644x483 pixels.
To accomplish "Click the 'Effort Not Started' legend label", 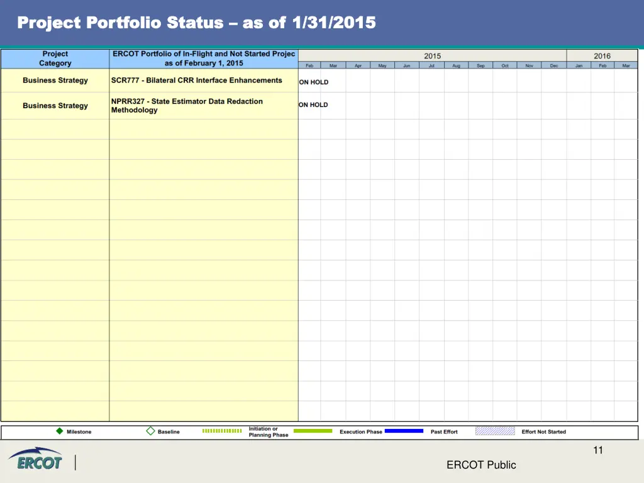I will pos(543,431).
